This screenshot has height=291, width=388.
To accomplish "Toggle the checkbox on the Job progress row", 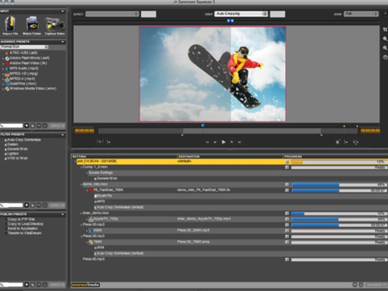I will tap(287, 162).
